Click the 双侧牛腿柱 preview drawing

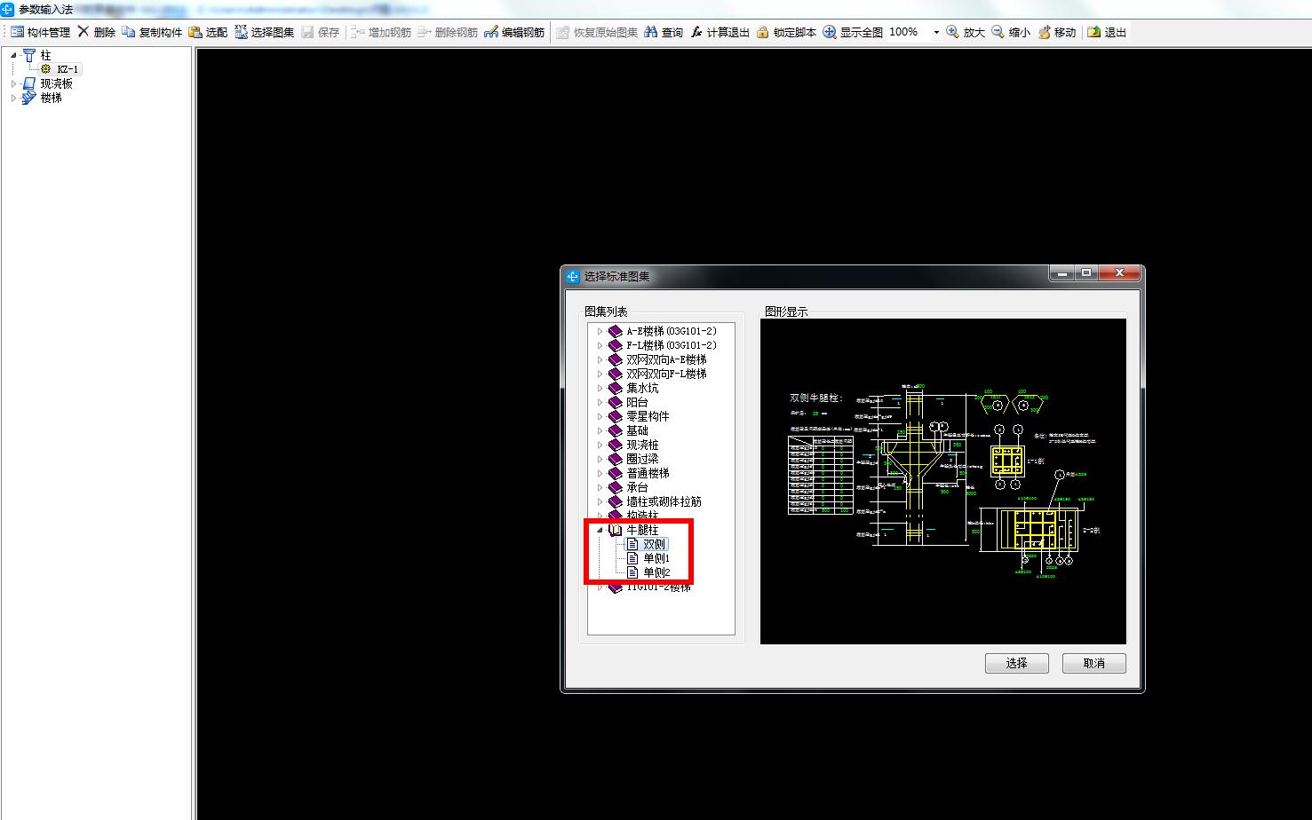(x=943, y=482)
